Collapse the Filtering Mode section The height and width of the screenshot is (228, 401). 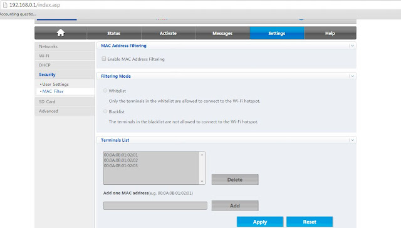pyautogui.click(x=352, y=76)
